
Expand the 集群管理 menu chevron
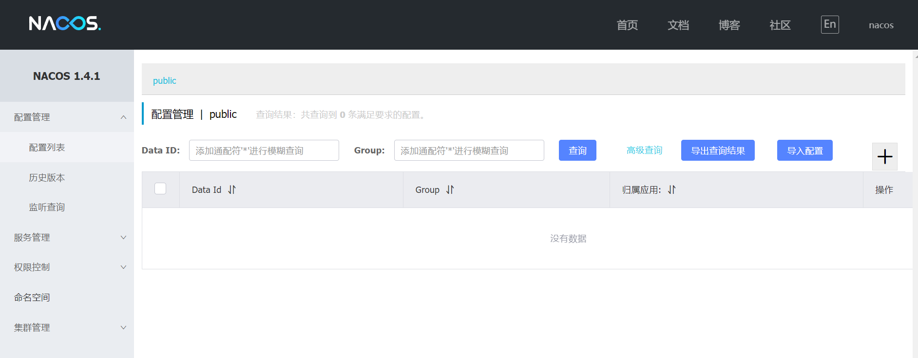click(x=123, y=327)
